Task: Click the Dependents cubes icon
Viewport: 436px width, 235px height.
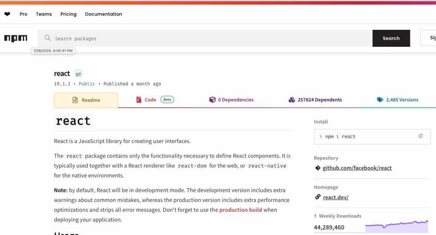Action: click(292, 100)
